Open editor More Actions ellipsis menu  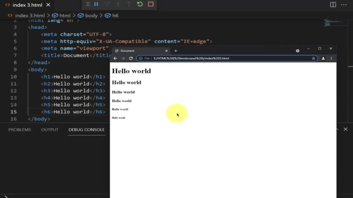(344, 5)
